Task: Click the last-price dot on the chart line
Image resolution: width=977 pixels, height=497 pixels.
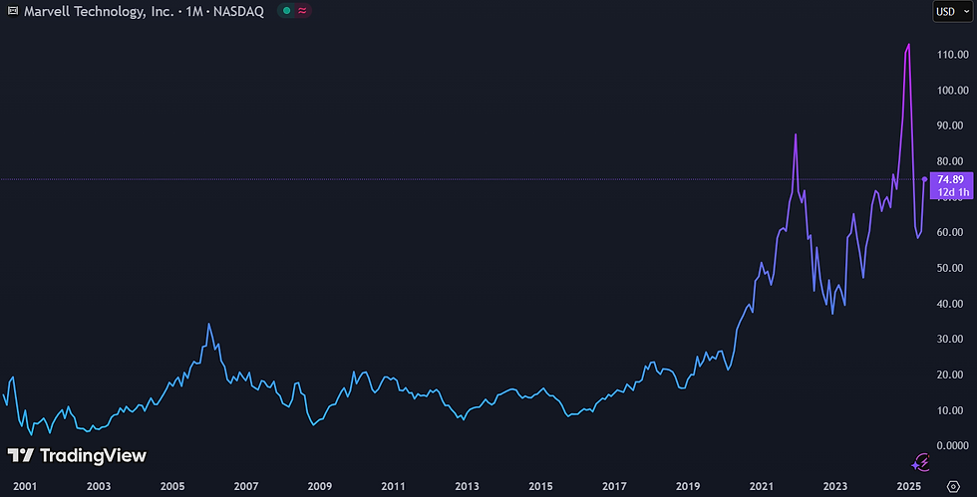Action: coord(925,179)
